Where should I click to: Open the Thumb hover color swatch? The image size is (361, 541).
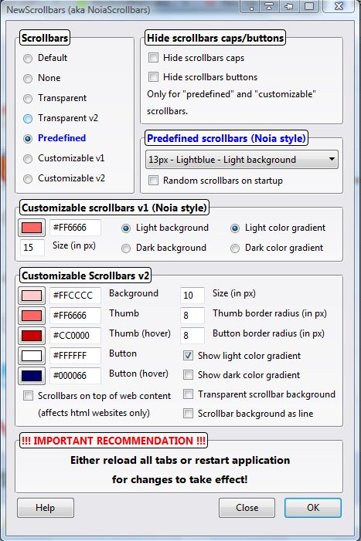pos(32,336)
